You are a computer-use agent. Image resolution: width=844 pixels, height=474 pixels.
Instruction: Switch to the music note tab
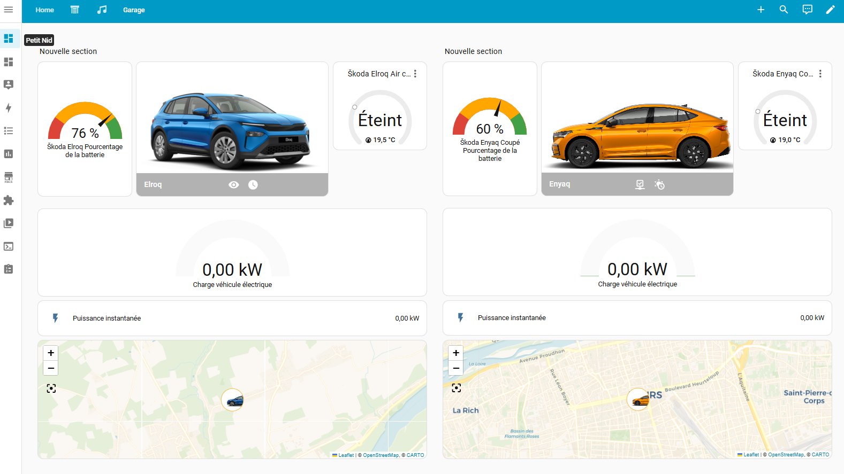coord(102,10)
